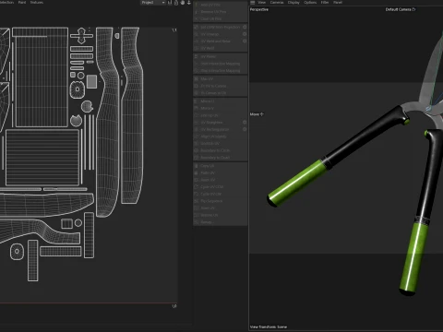Open settings gear for UV Straighten
Screen dimensions: 443x332
(x=245, y=123)
